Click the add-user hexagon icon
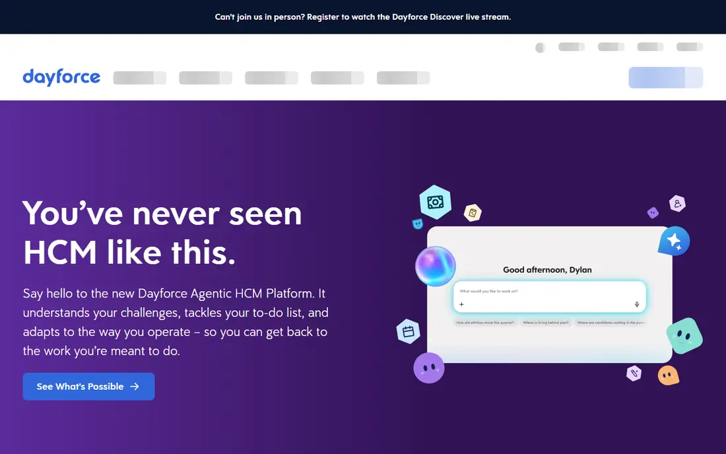The height and width of the screenshot is (454, 726). coord(677,203)
